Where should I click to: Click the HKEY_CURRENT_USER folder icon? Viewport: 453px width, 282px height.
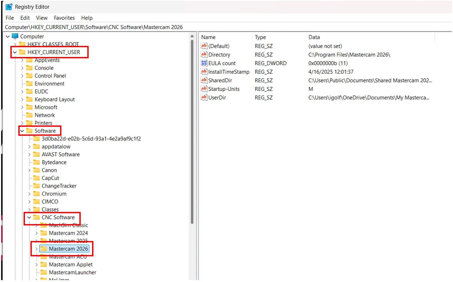22,52
